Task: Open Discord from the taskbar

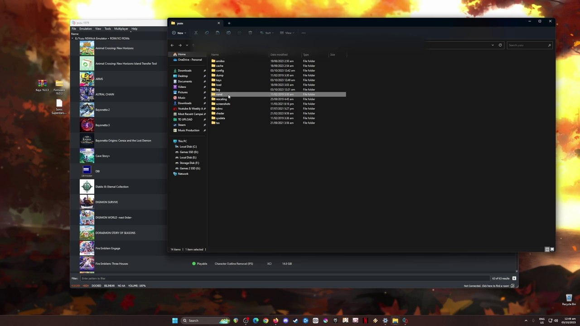Action: click(x=285, y=321)
